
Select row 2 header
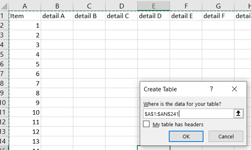pyautogui.click(x=4, y=25)
